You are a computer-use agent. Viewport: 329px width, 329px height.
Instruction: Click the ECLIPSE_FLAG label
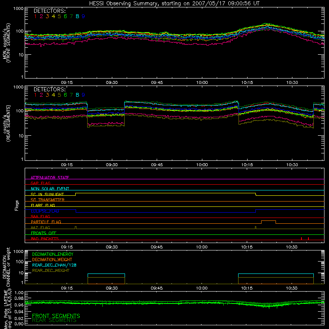(x=45, y=211)
